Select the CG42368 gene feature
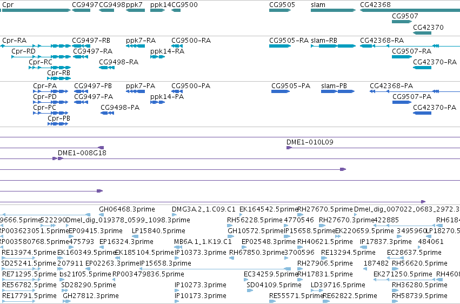The width and height of the screenshot is (460, 304). pos(410,10)
